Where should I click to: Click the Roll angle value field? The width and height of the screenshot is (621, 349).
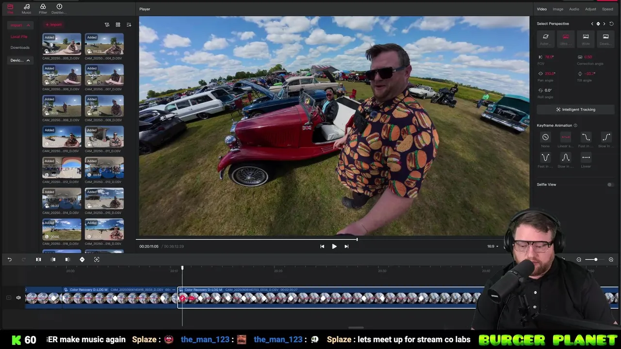pyautogui.click(x=548, y=90)
